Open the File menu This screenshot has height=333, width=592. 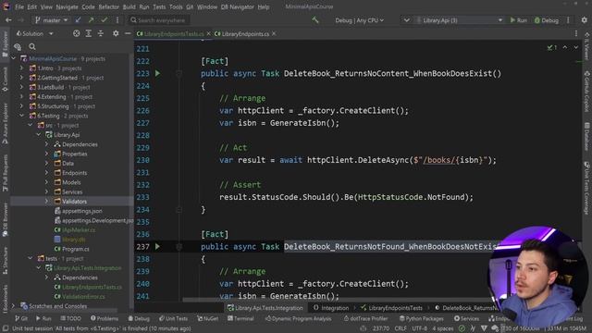[19, 6]
